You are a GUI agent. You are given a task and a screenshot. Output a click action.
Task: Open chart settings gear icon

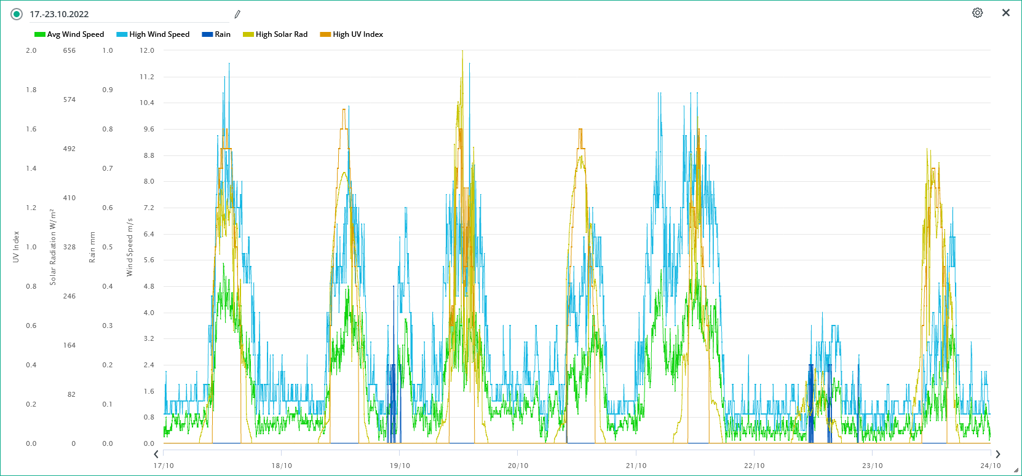[977, 13]
